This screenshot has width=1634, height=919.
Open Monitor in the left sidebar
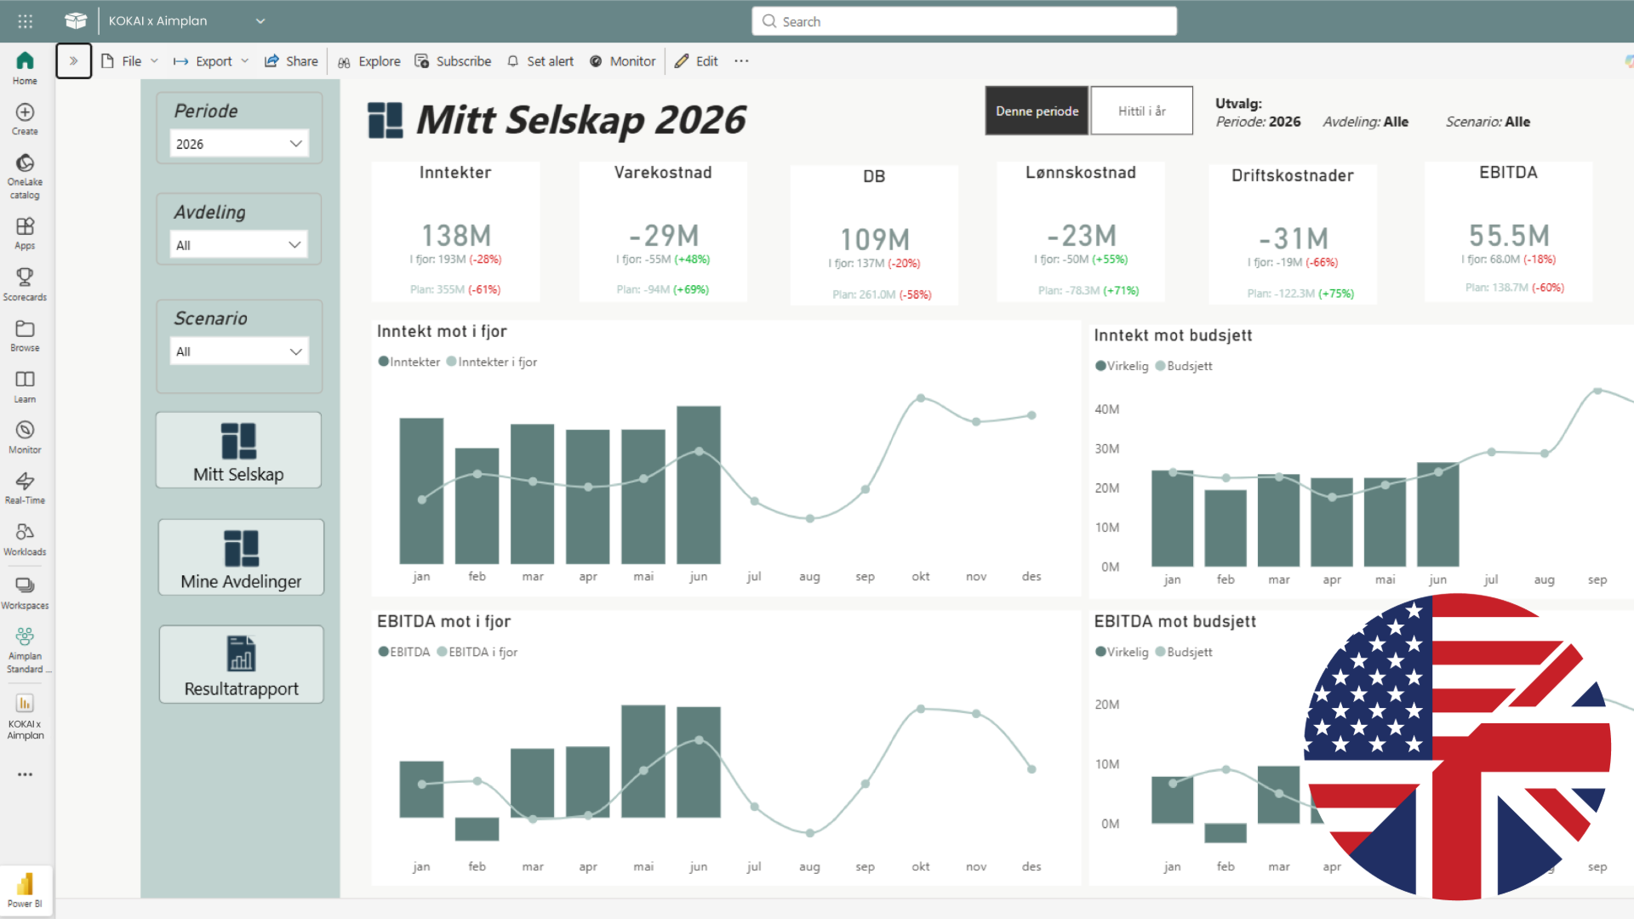click(25, 437)
